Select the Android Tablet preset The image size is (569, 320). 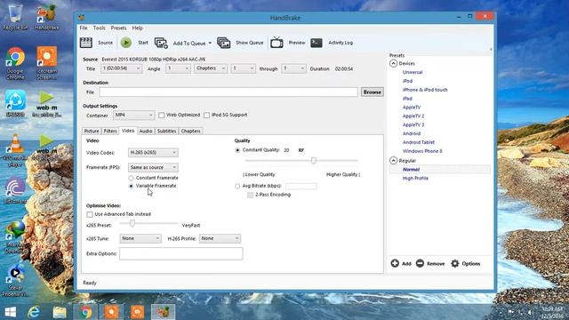pyautogui.click(x=419, y=142)
